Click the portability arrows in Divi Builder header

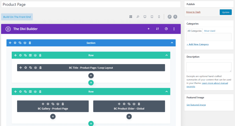tap(157, 29)
